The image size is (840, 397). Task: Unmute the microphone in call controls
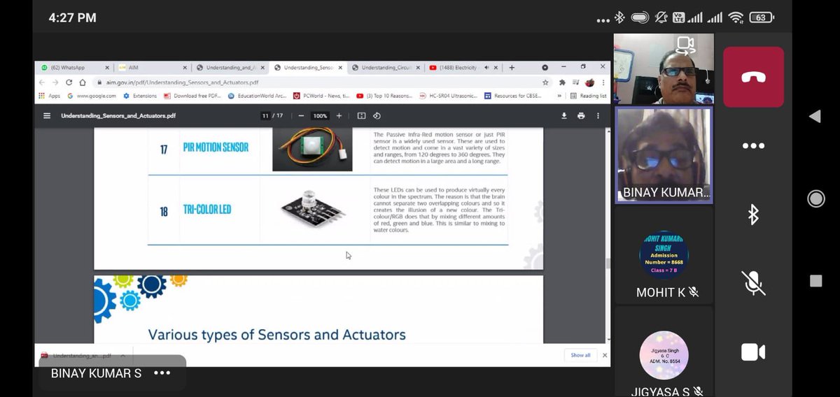pos(753,283)
